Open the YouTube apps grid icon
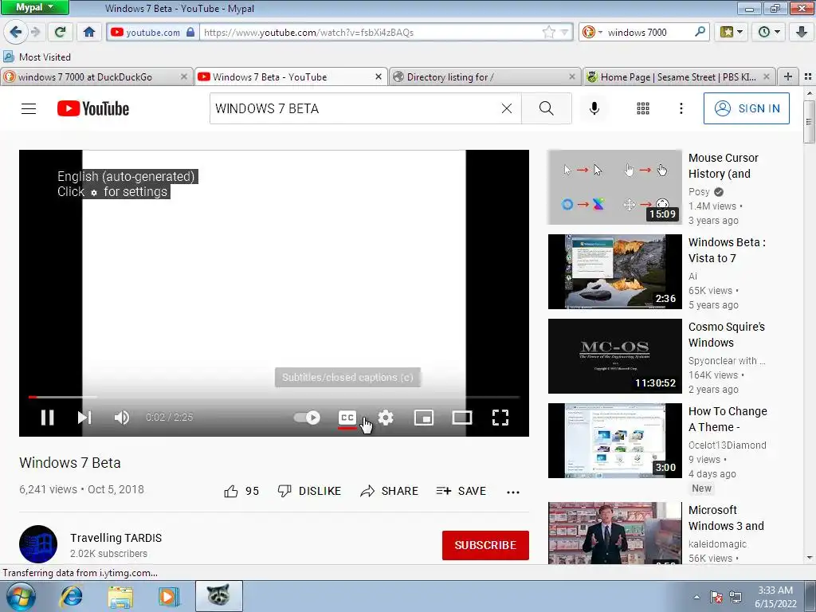This screenshot has width=816, height=612. click(x=643, y=108)
